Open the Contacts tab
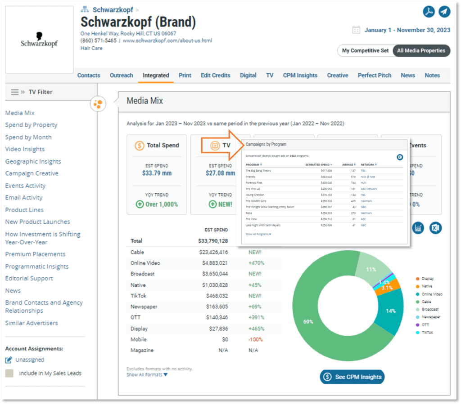Viewport: 461px width, 404px height. click(89, 75)
